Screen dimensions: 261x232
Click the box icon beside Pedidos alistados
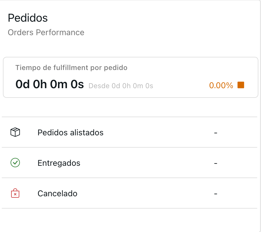click(15, 132)
